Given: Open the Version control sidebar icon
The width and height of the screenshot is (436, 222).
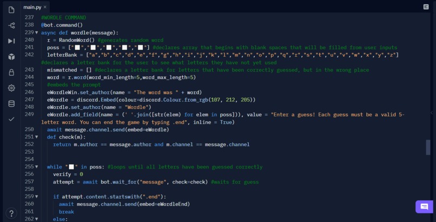Looking at the screenshot, I should pos(11,25).
